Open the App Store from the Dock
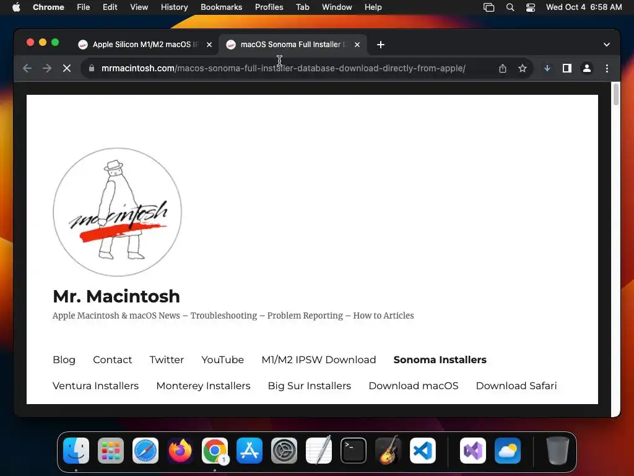The height and width of the screenshot is (476, 634). (250, 451)
